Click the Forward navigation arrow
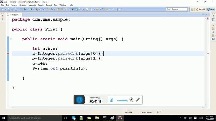 [113, 9]
